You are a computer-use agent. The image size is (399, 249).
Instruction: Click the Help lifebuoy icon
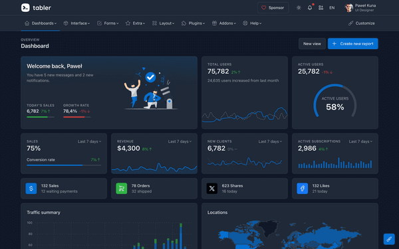[245, 23]
